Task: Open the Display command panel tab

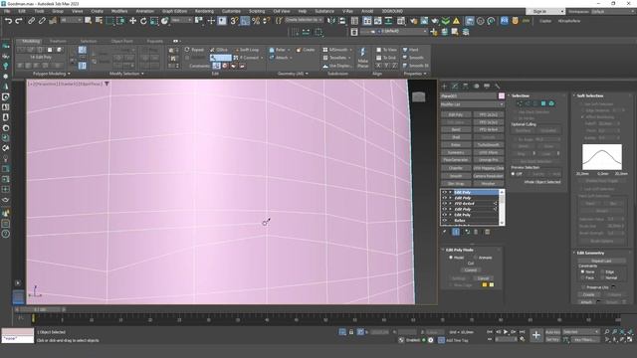Action: [487, 87]
